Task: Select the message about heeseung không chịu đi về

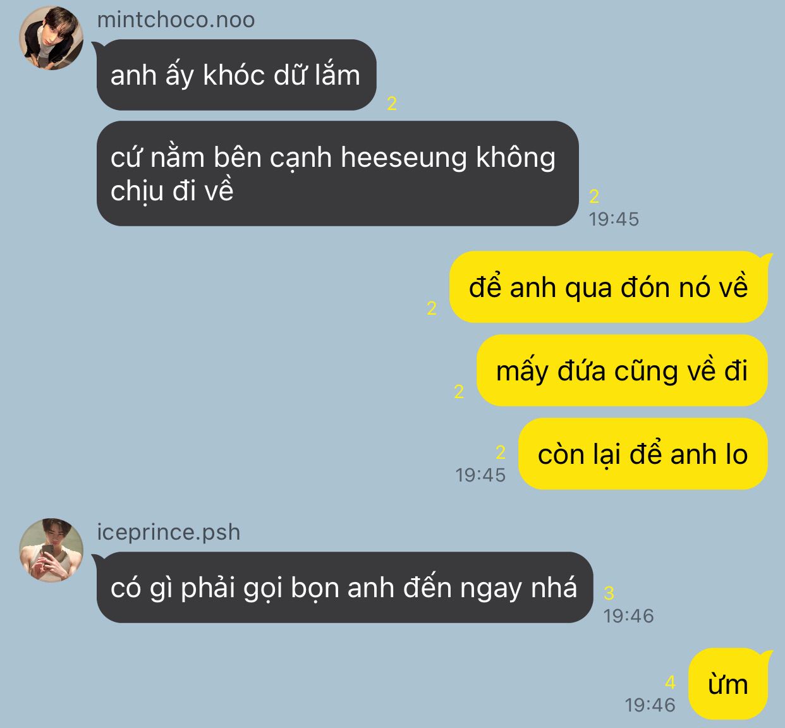Action: (337, 173)
